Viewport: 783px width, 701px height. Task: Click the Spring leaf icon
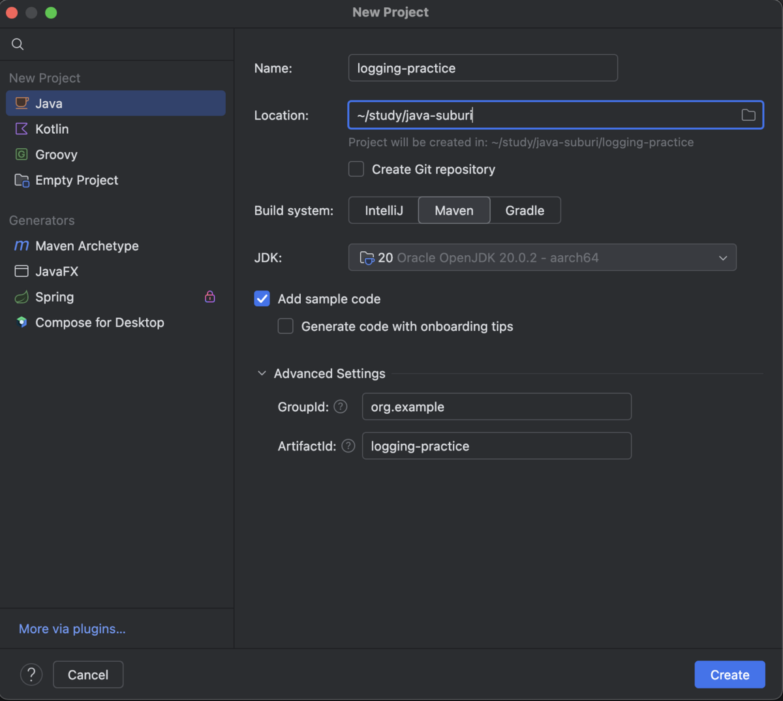coord(22,297)
